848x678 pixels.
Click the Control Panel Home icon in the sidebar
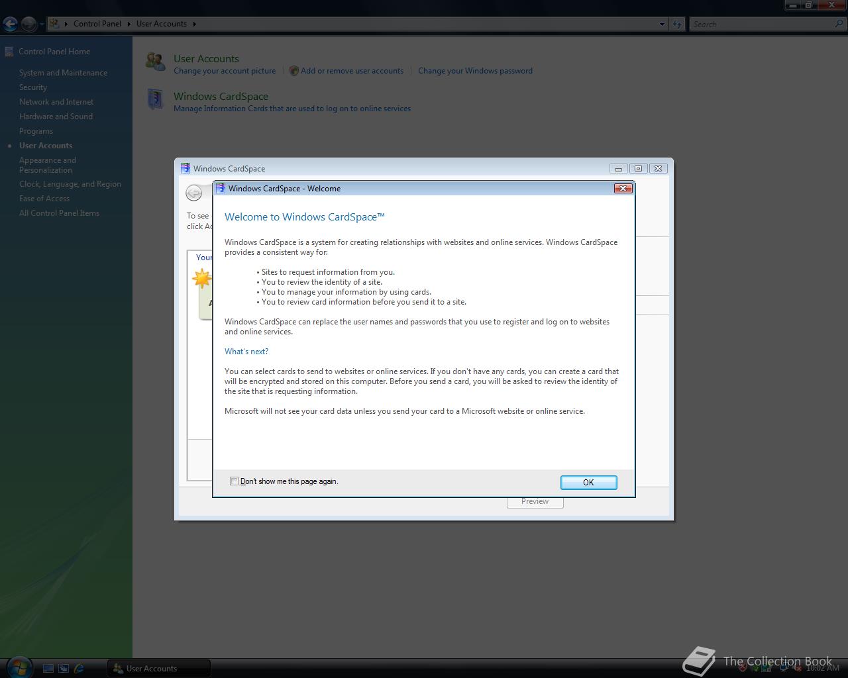[x=9, y=51]
